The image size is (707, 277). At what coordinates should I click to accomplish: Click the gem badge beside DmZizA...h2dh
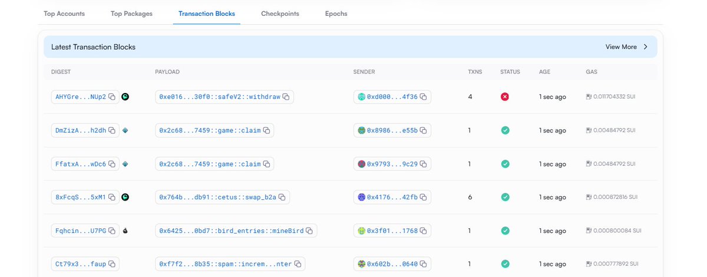(x=125, y=130)
